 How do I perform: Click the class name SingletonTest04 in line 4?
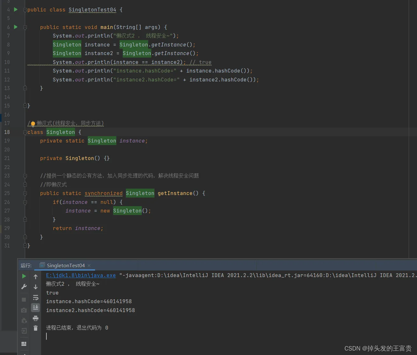92,10
